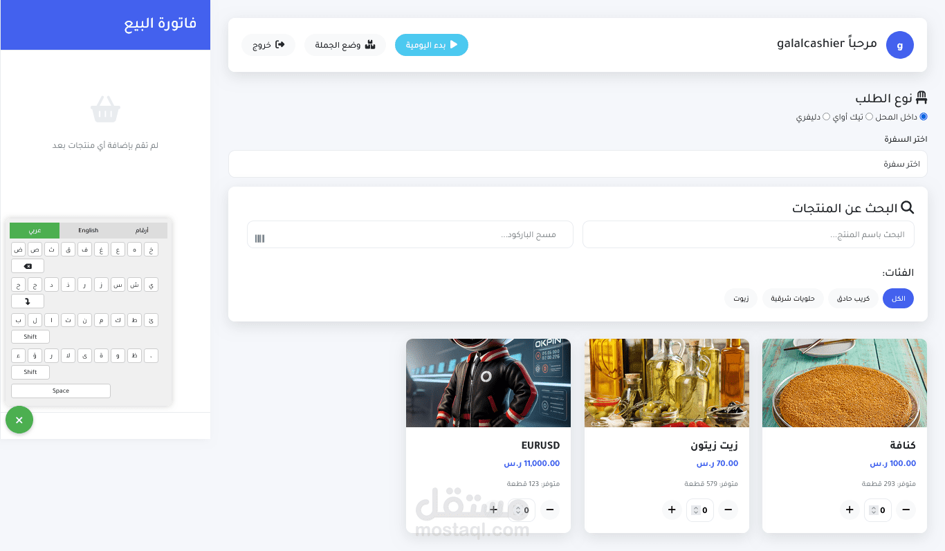Click the logout arrow icon beside خروج
This screenshot has height=551, width=945.
(x=280, y=44)
